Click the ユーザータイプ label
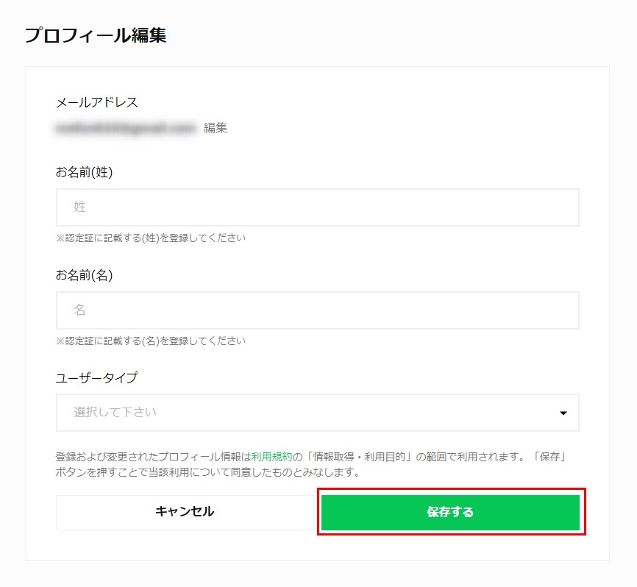Image resolution: width=637 pixels, height=587 pixels. pyautogui.click(x=96, y=378)
